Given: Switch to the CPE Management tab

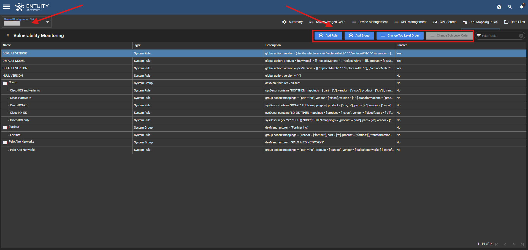Looking at the screenshot, I should (410, 22).
